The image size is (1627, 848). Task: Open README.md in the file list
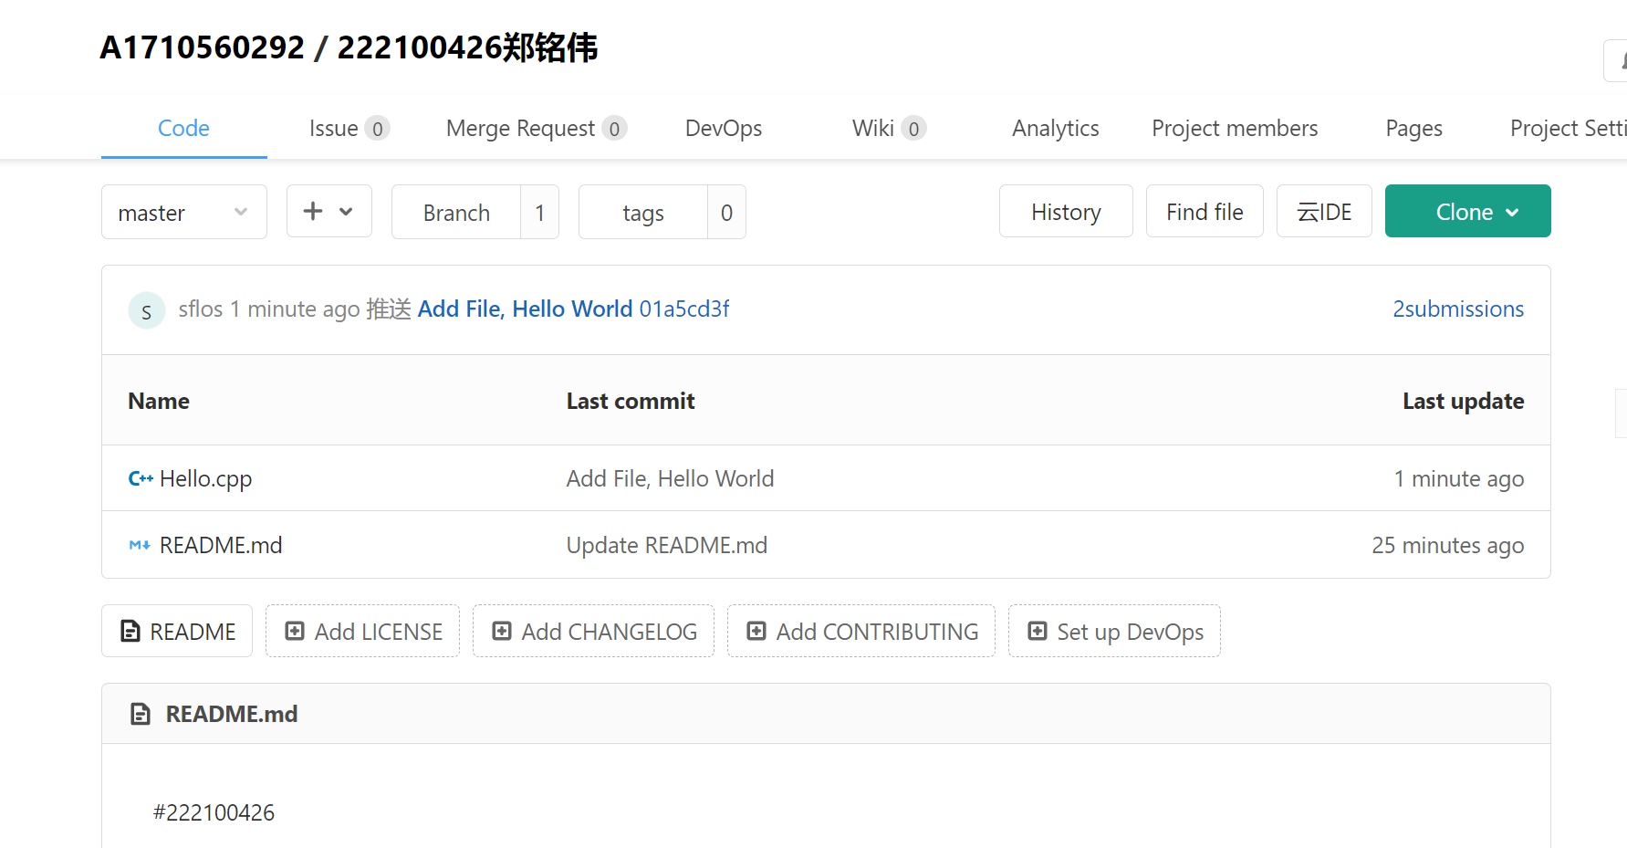221,545
